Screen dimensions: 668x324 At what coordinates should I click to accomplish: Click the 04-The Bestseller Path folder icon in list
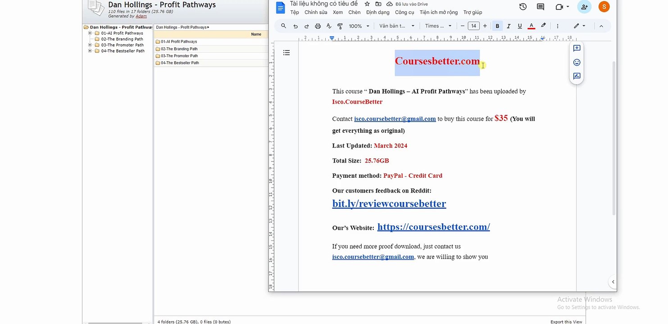pos(158,63)
